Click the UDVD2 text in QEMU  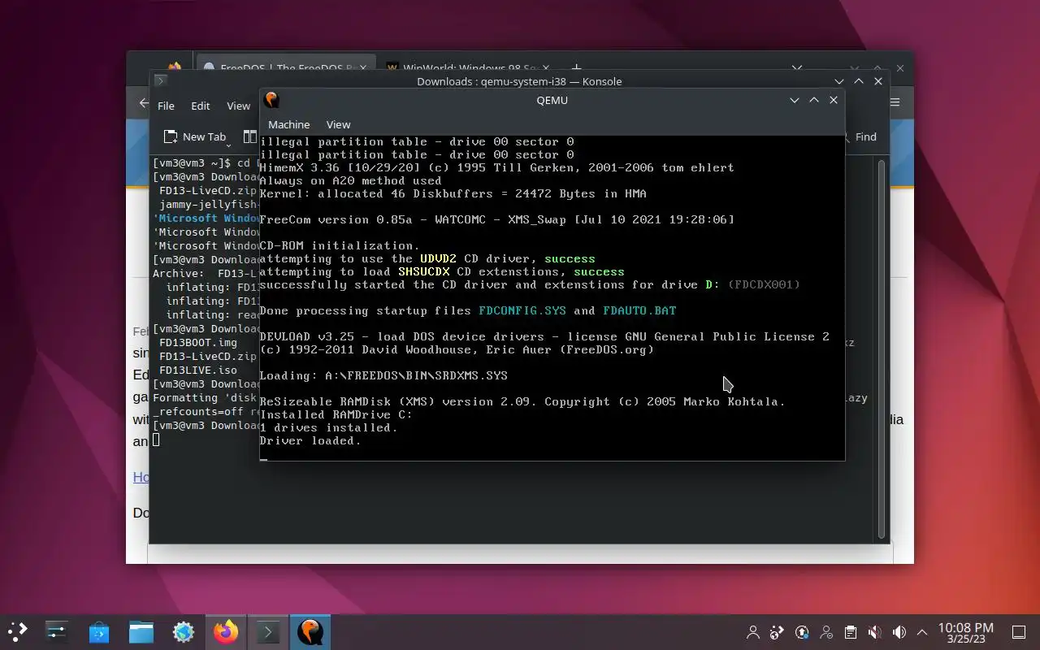click(x=438, y=258)
